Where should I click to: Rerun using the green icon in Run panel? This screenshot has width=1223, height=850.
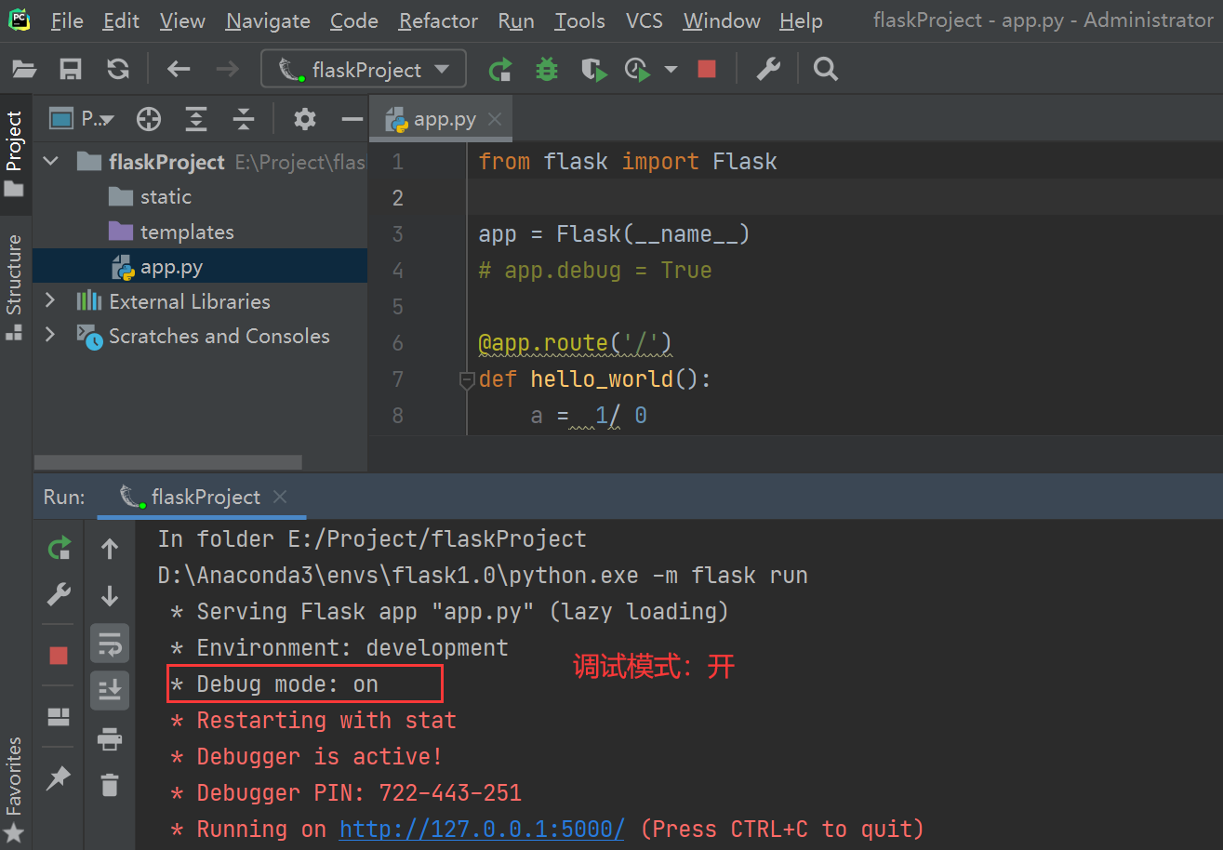(x=60, y=549)
